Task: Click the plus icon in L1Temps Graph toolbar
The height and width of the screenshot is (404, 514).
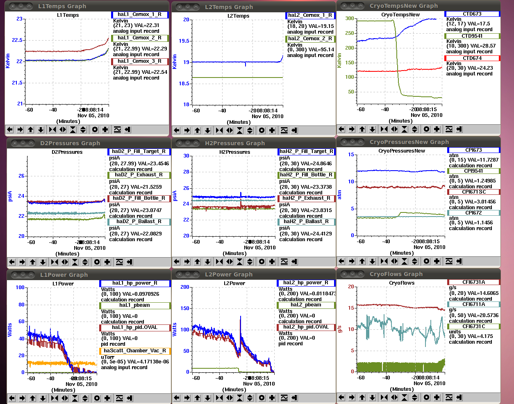Action: click(x=105, y=130)
